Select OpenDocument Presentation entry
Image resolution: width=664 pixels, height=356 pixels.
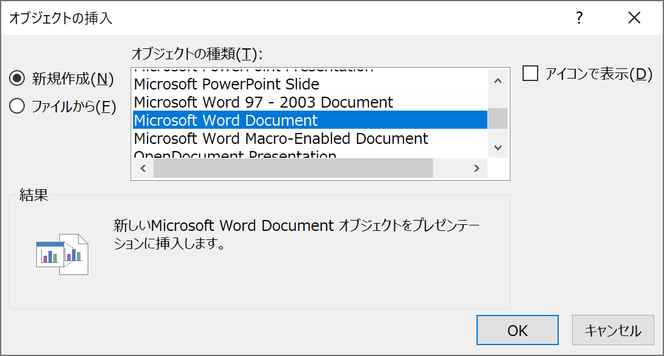pos(254,155)
